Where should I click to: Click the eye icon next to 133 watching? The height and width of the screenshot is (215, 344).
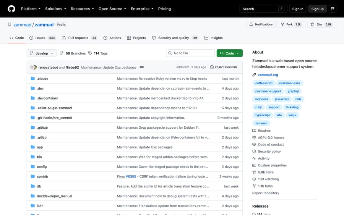point(254,179)
